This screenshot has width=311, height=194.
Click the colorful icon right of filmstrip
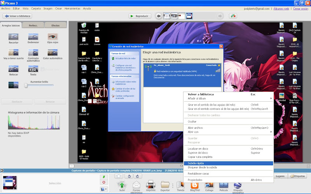pos(233,16)
